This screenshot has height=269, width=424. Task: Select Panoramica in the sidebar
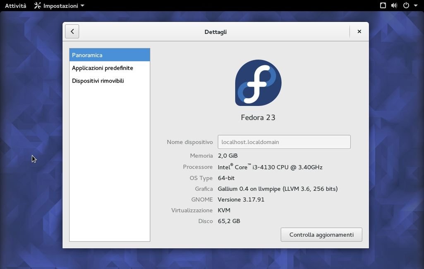pyautogui.click(x=110, y=55)
